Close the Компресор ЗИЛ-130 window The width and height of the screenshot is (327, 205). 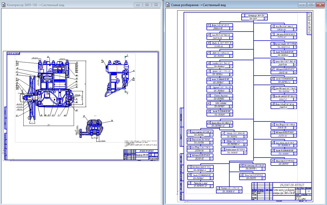(156, 5)
